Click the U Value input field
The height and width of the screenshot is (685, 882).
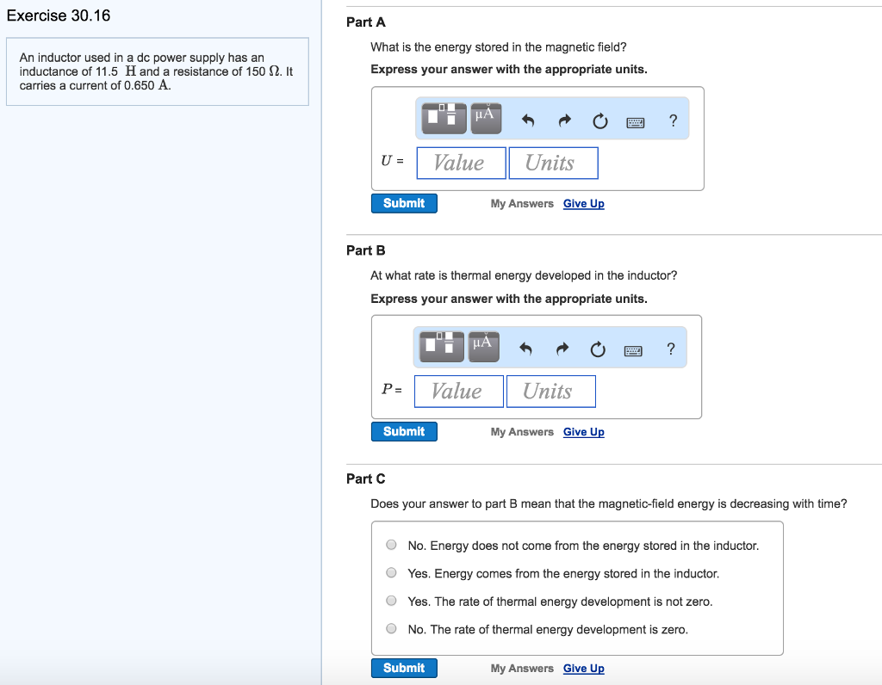[x=461, y=163]
